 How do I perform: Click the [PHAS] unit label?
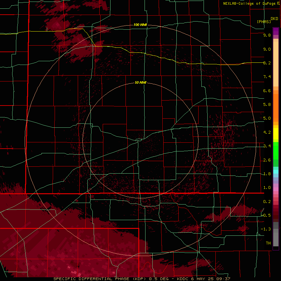[x=264, y=22]
